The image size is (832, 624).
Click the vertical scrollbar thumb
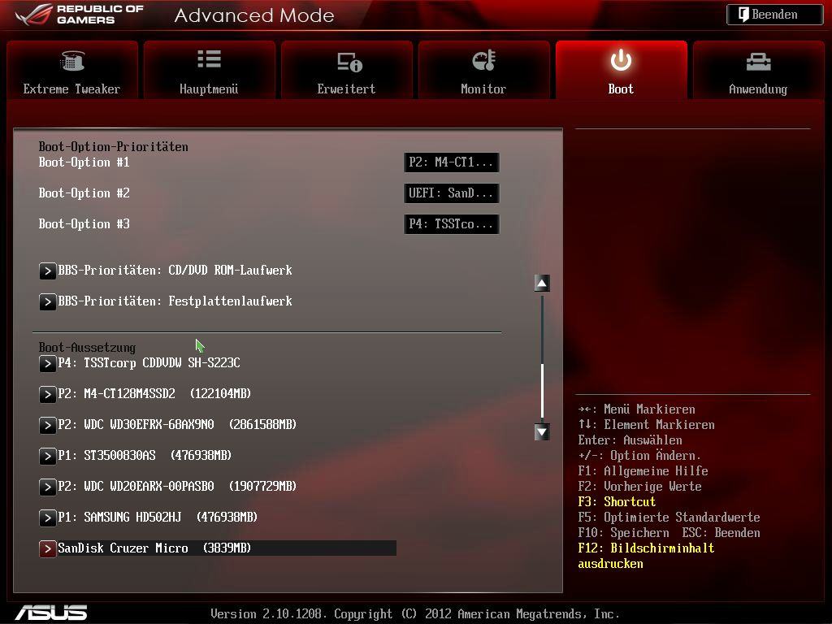542,391
